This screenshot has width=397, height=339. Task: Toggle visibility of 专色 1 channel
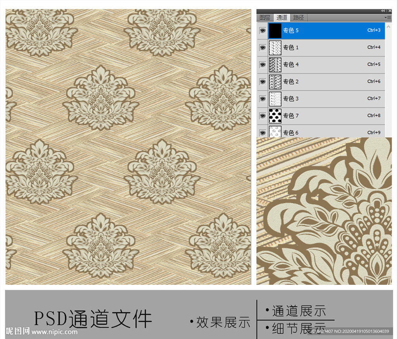click(x=262, y=48)
